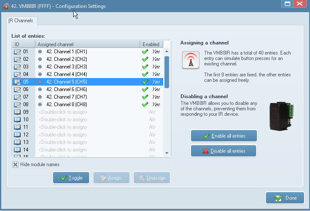Click the green enabled checkmark on row 07

click(x=145, y=97)
